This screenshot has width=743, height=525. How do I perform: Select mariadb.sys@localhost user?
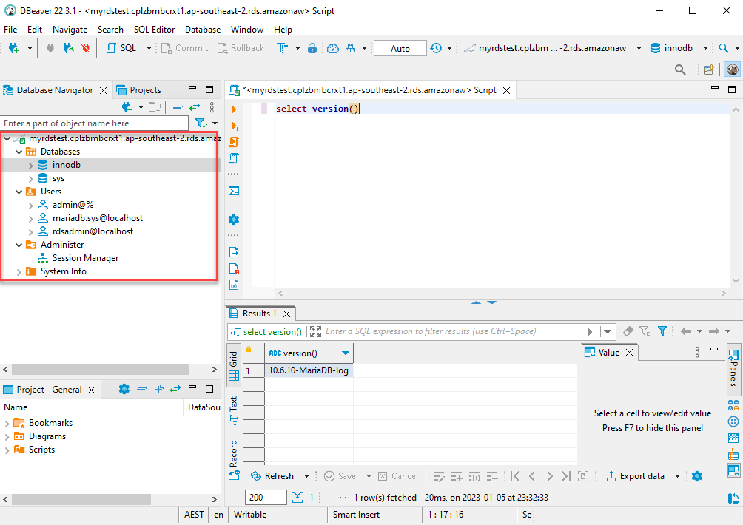pos(97,218)
